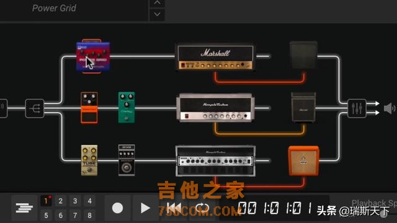Select track slot 5

pyautogui.click(x=46, y=216)
